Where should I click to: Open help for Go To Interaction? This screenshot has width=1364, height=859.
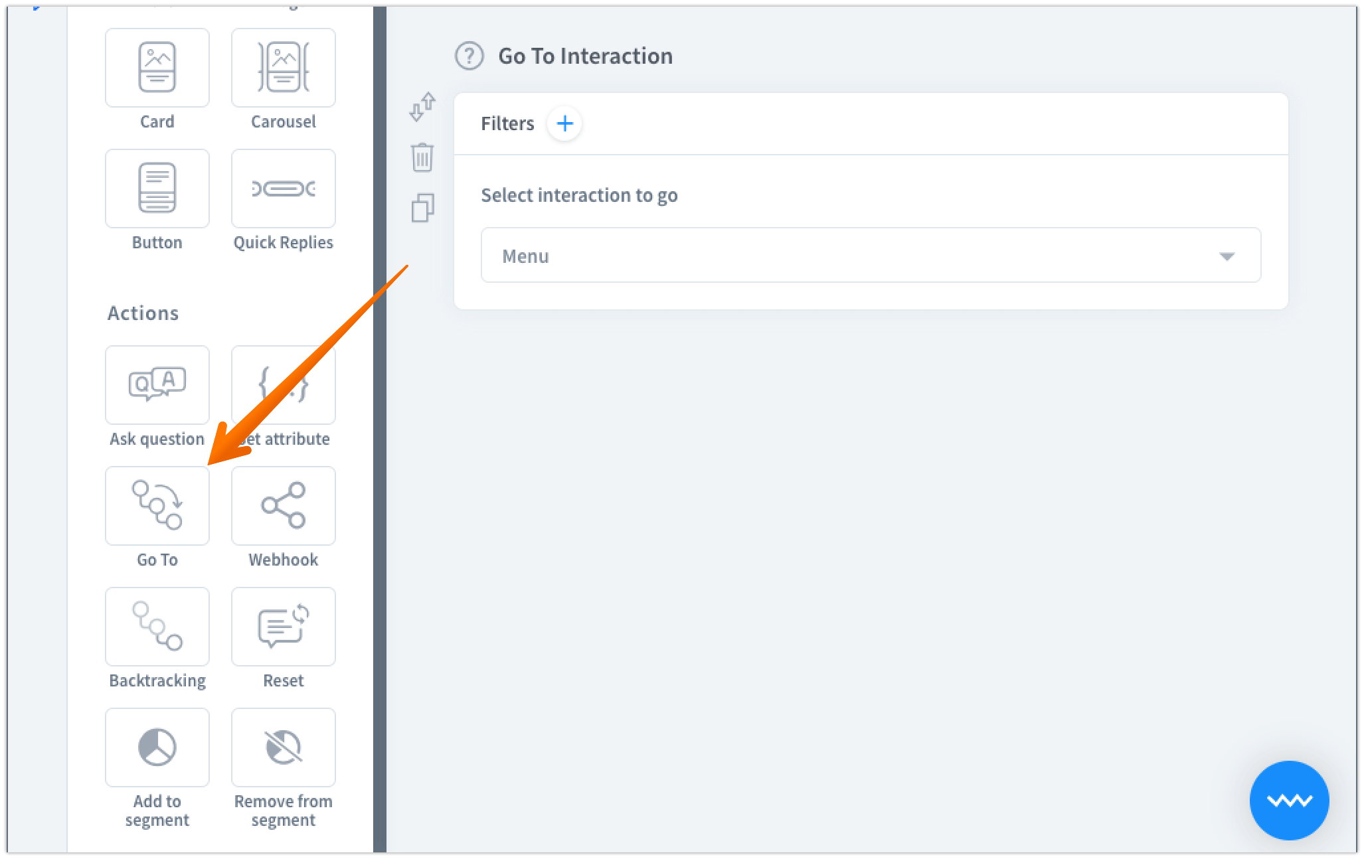click(469, 56)
